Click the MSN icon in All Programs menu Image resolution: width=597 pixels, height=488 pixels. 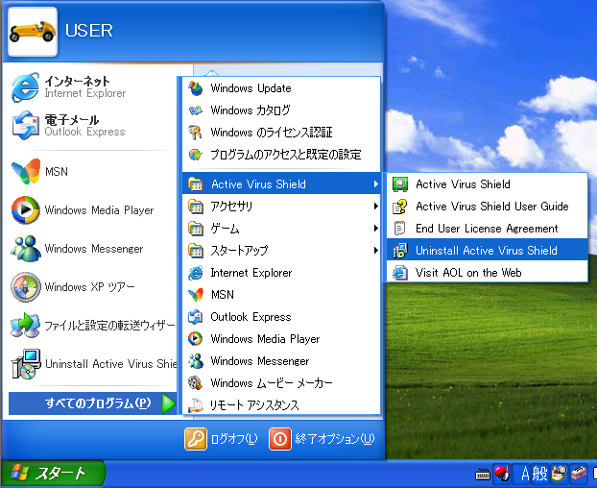coord(196,295)
